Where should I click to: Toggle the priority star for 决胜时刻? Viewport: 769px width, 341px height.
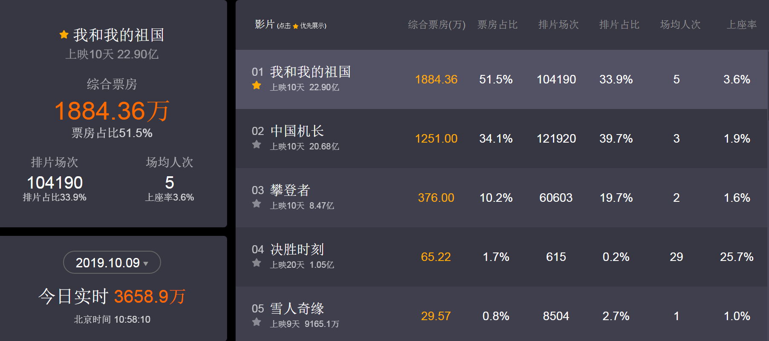[256, 263]
